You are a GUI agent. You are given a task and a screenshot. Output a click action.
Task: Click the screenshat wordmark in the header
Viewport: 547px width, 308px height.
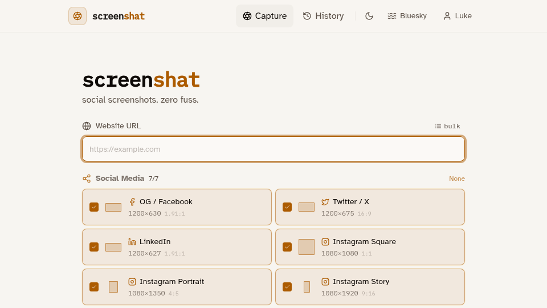tap(119, 16)
